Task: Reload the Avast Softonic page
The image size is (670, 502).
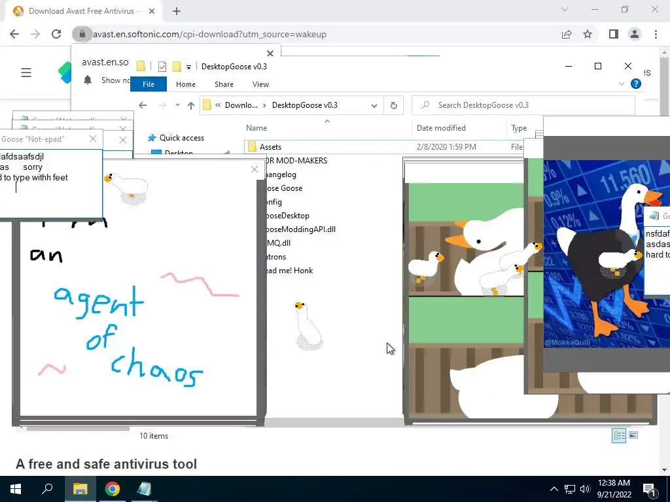Action: (x=56, y=34)
